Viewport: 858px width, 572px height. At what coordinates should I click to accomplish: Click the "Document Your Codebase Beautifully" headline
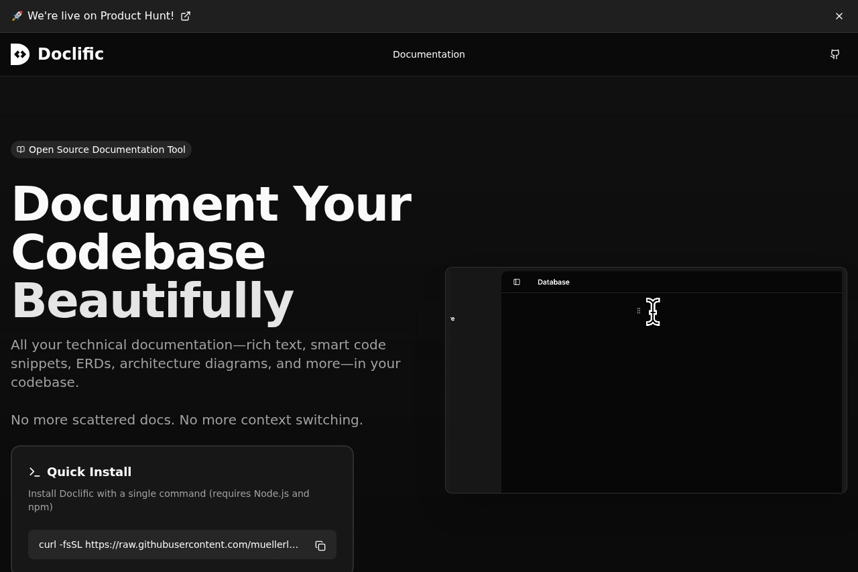(x=211, y=252)
